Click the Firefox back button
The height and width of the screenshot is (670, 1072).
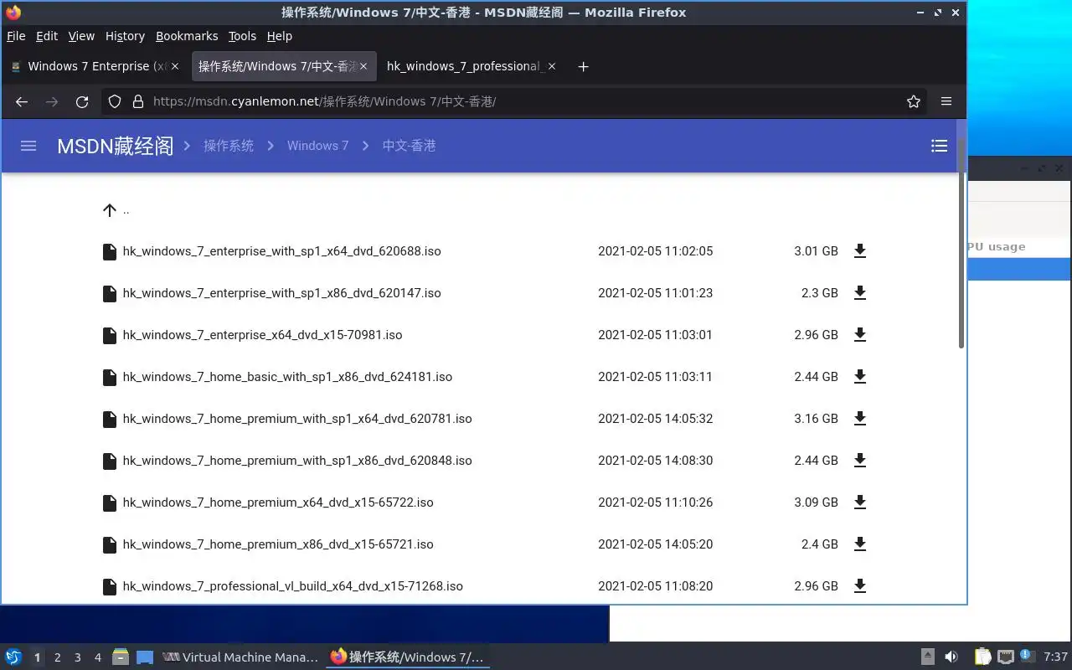[x=22, y=101]
